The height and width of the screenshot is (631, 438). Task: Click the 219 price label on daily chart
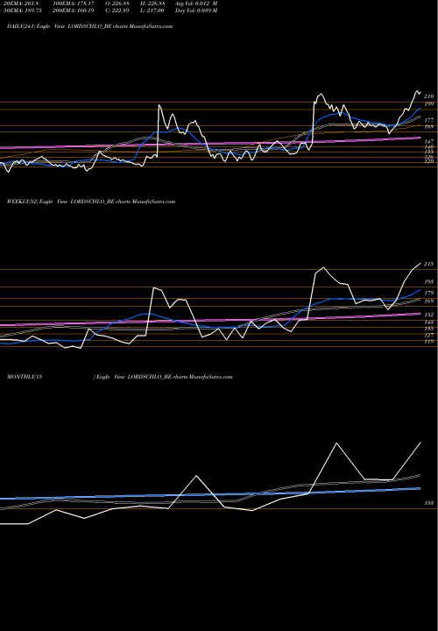[x=428, y=96]
